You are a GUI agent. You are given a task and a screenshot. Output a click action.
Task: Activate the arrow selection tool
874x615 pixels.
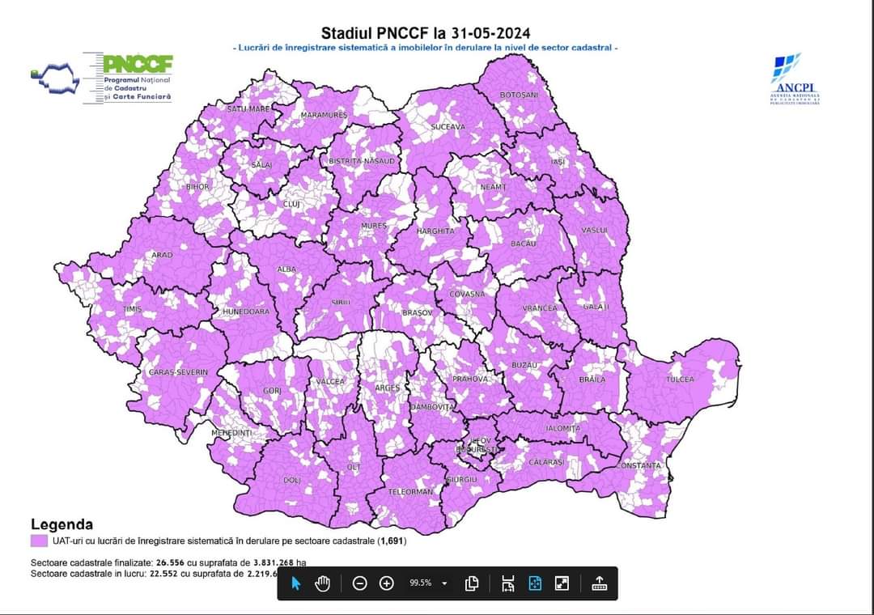click(296, 583)
